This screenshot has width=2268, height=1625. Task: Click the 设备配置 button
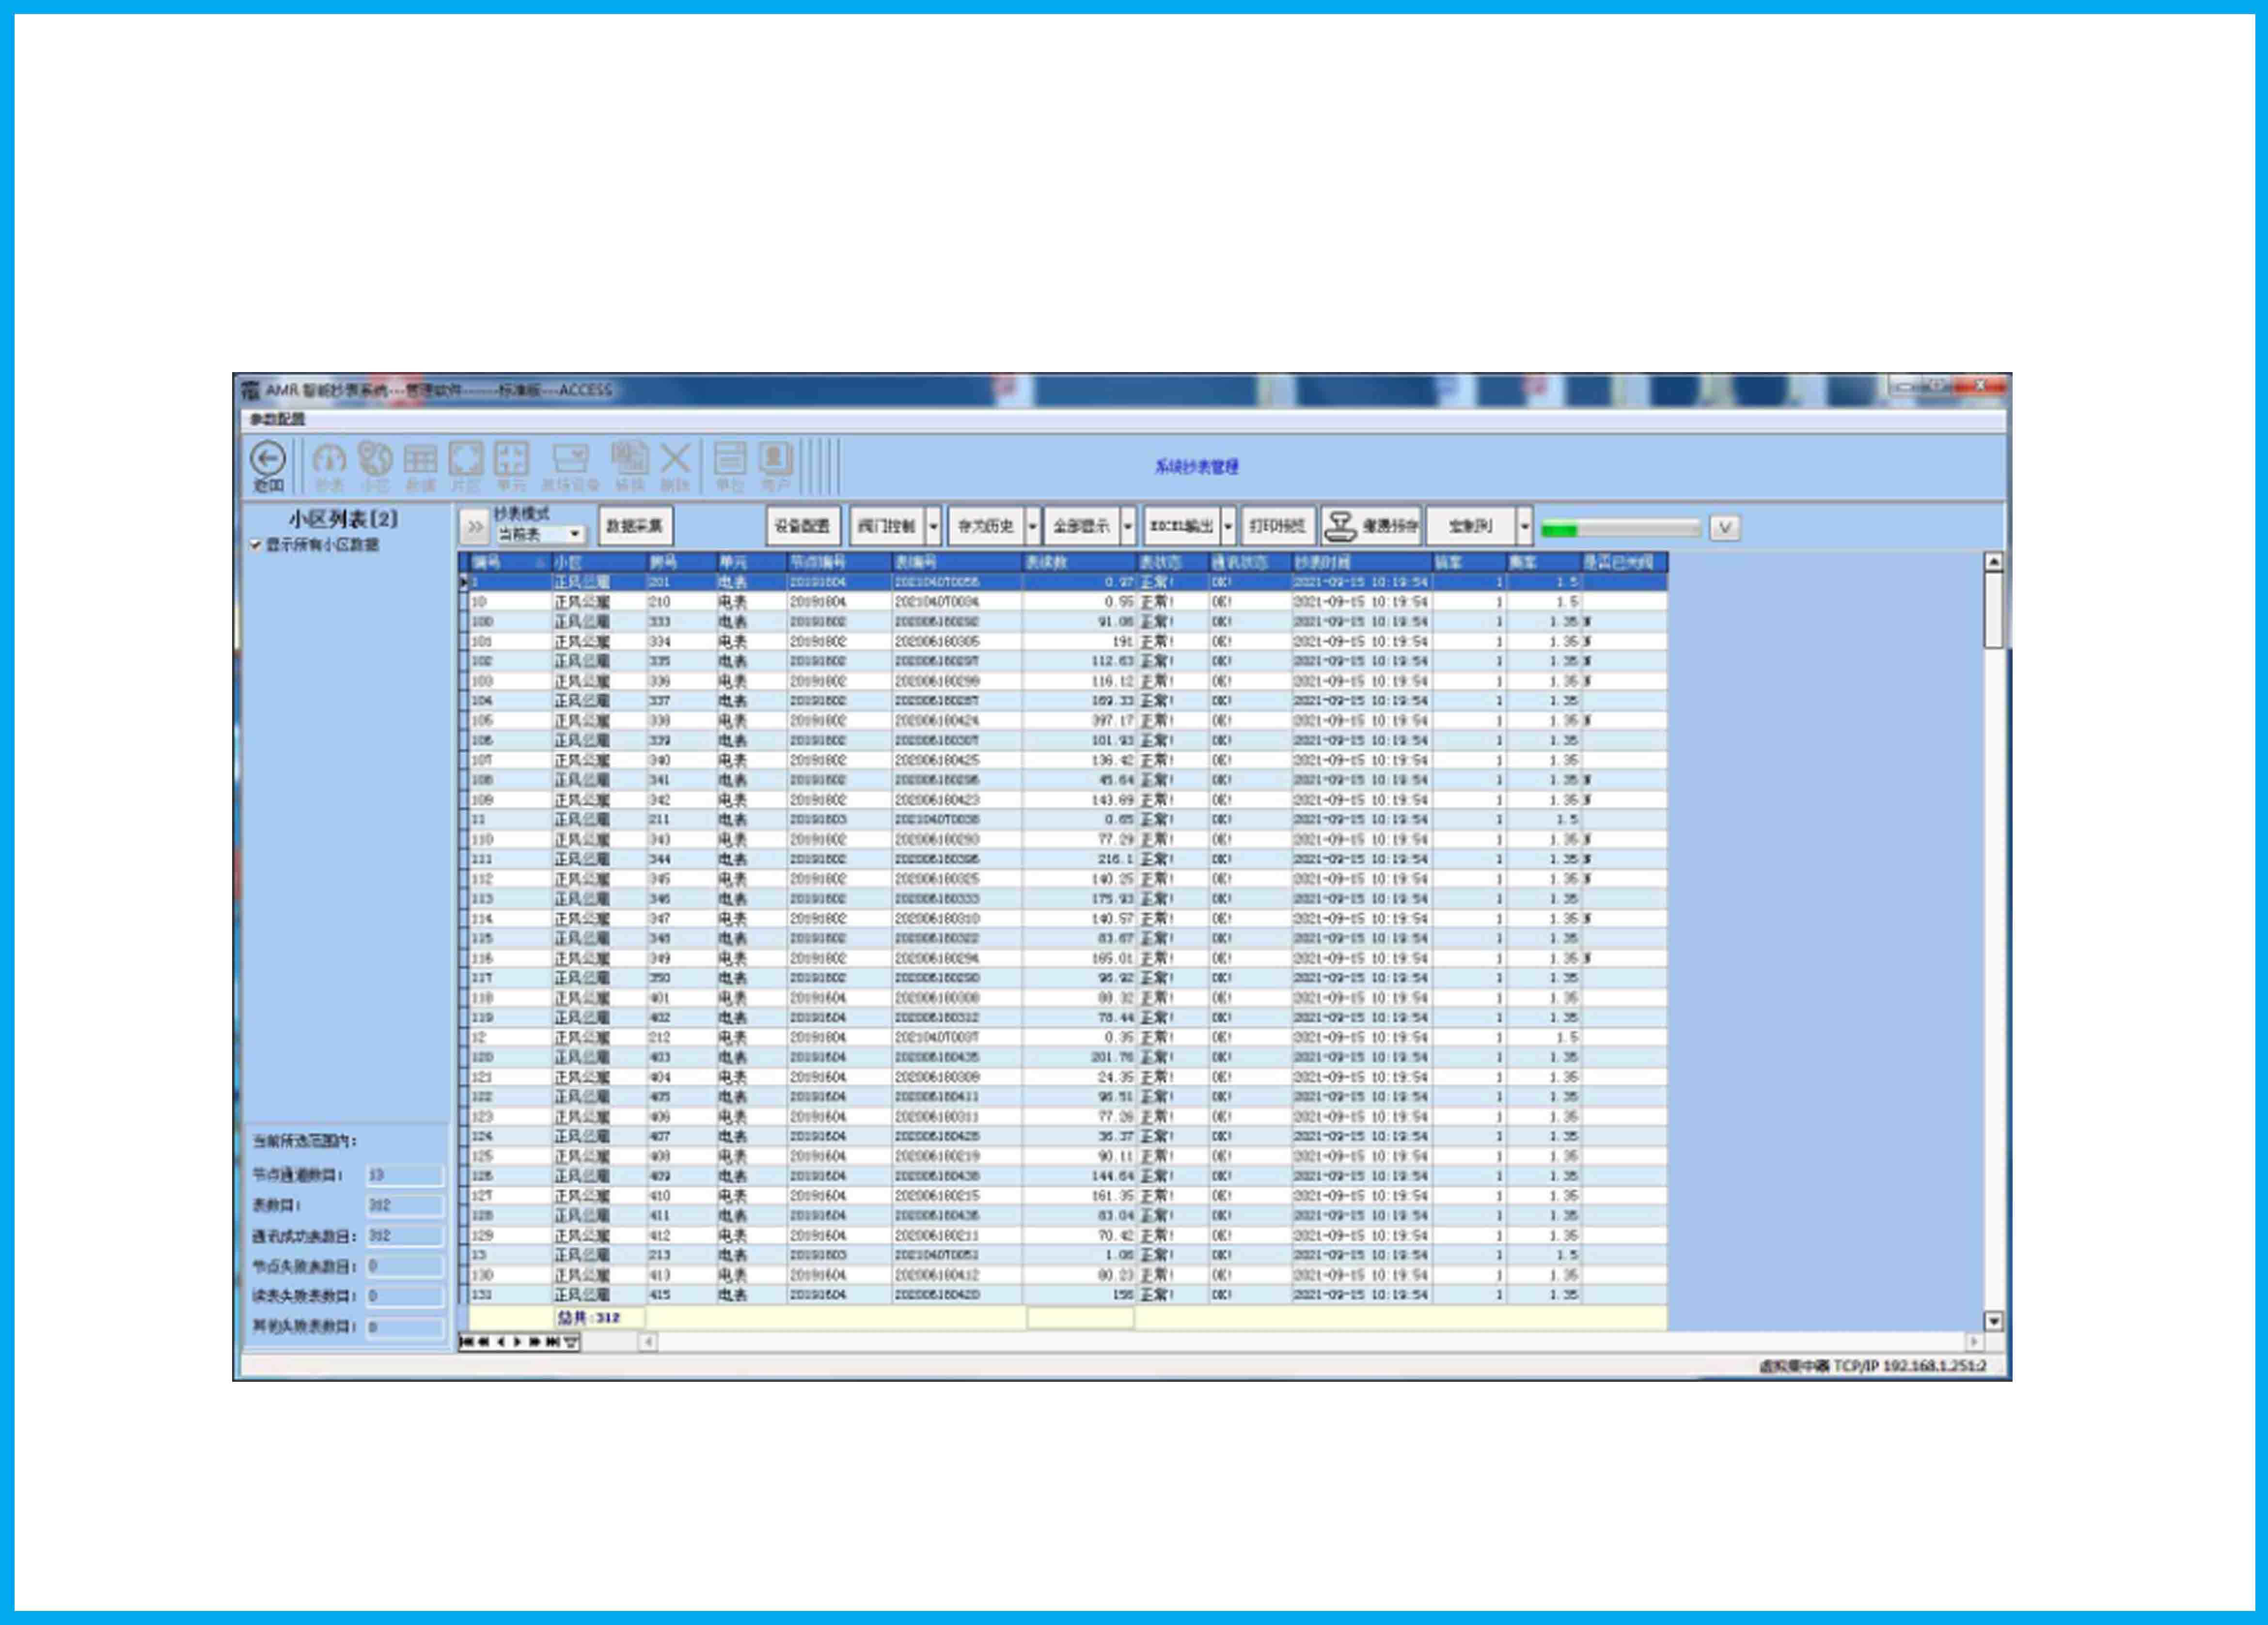coord(802,526)
